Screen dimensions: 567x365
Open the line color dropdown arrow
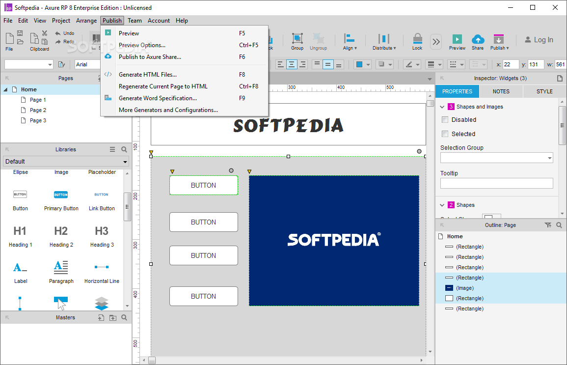point(418,65)
